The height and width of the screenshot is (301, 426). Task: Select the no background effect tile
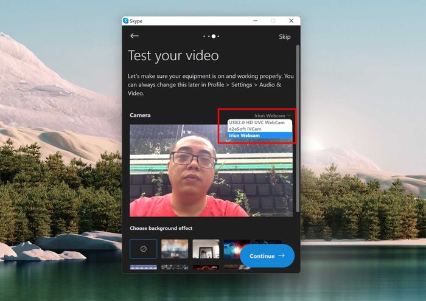coord(144,249)
